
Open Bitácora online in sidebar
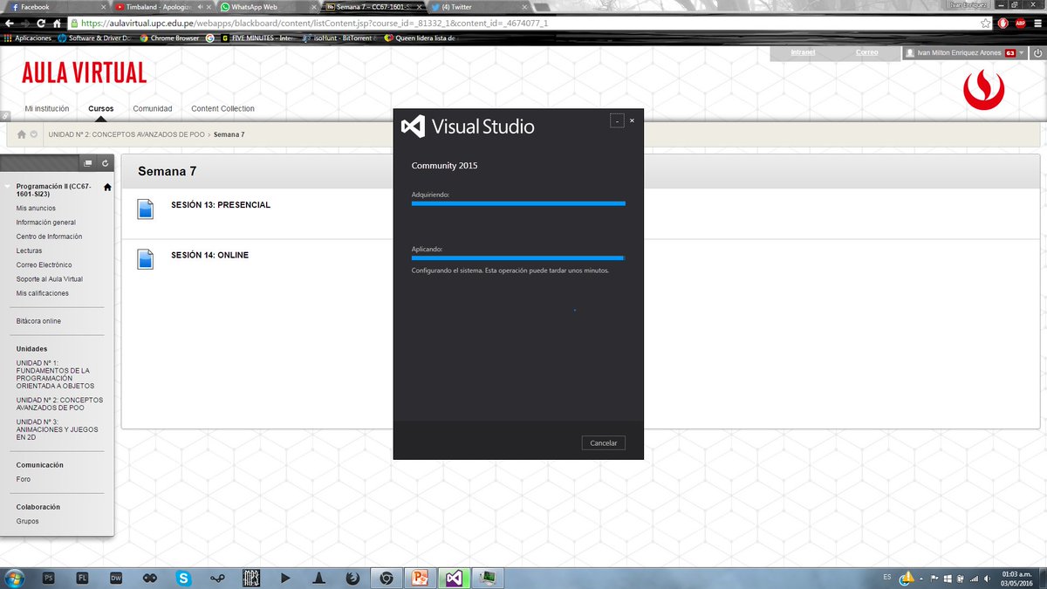click(38, 321)
